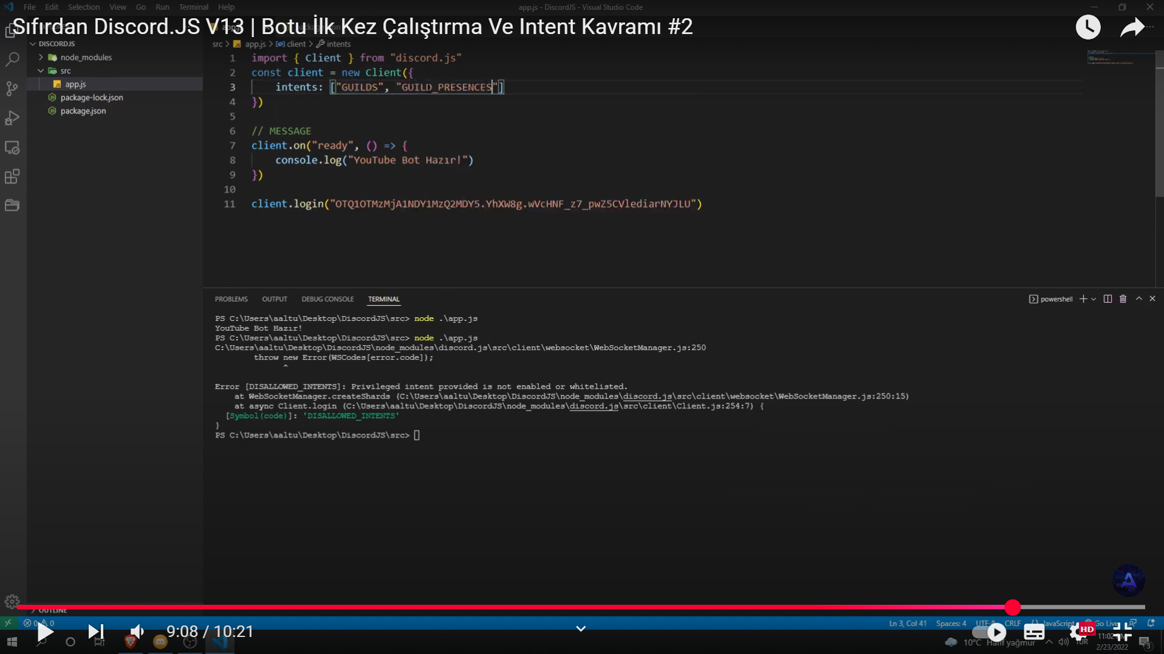Click Spaces: 4 indentation in status bar
The width and height of the screenshot is (1164, 654).
pos(951,623)
